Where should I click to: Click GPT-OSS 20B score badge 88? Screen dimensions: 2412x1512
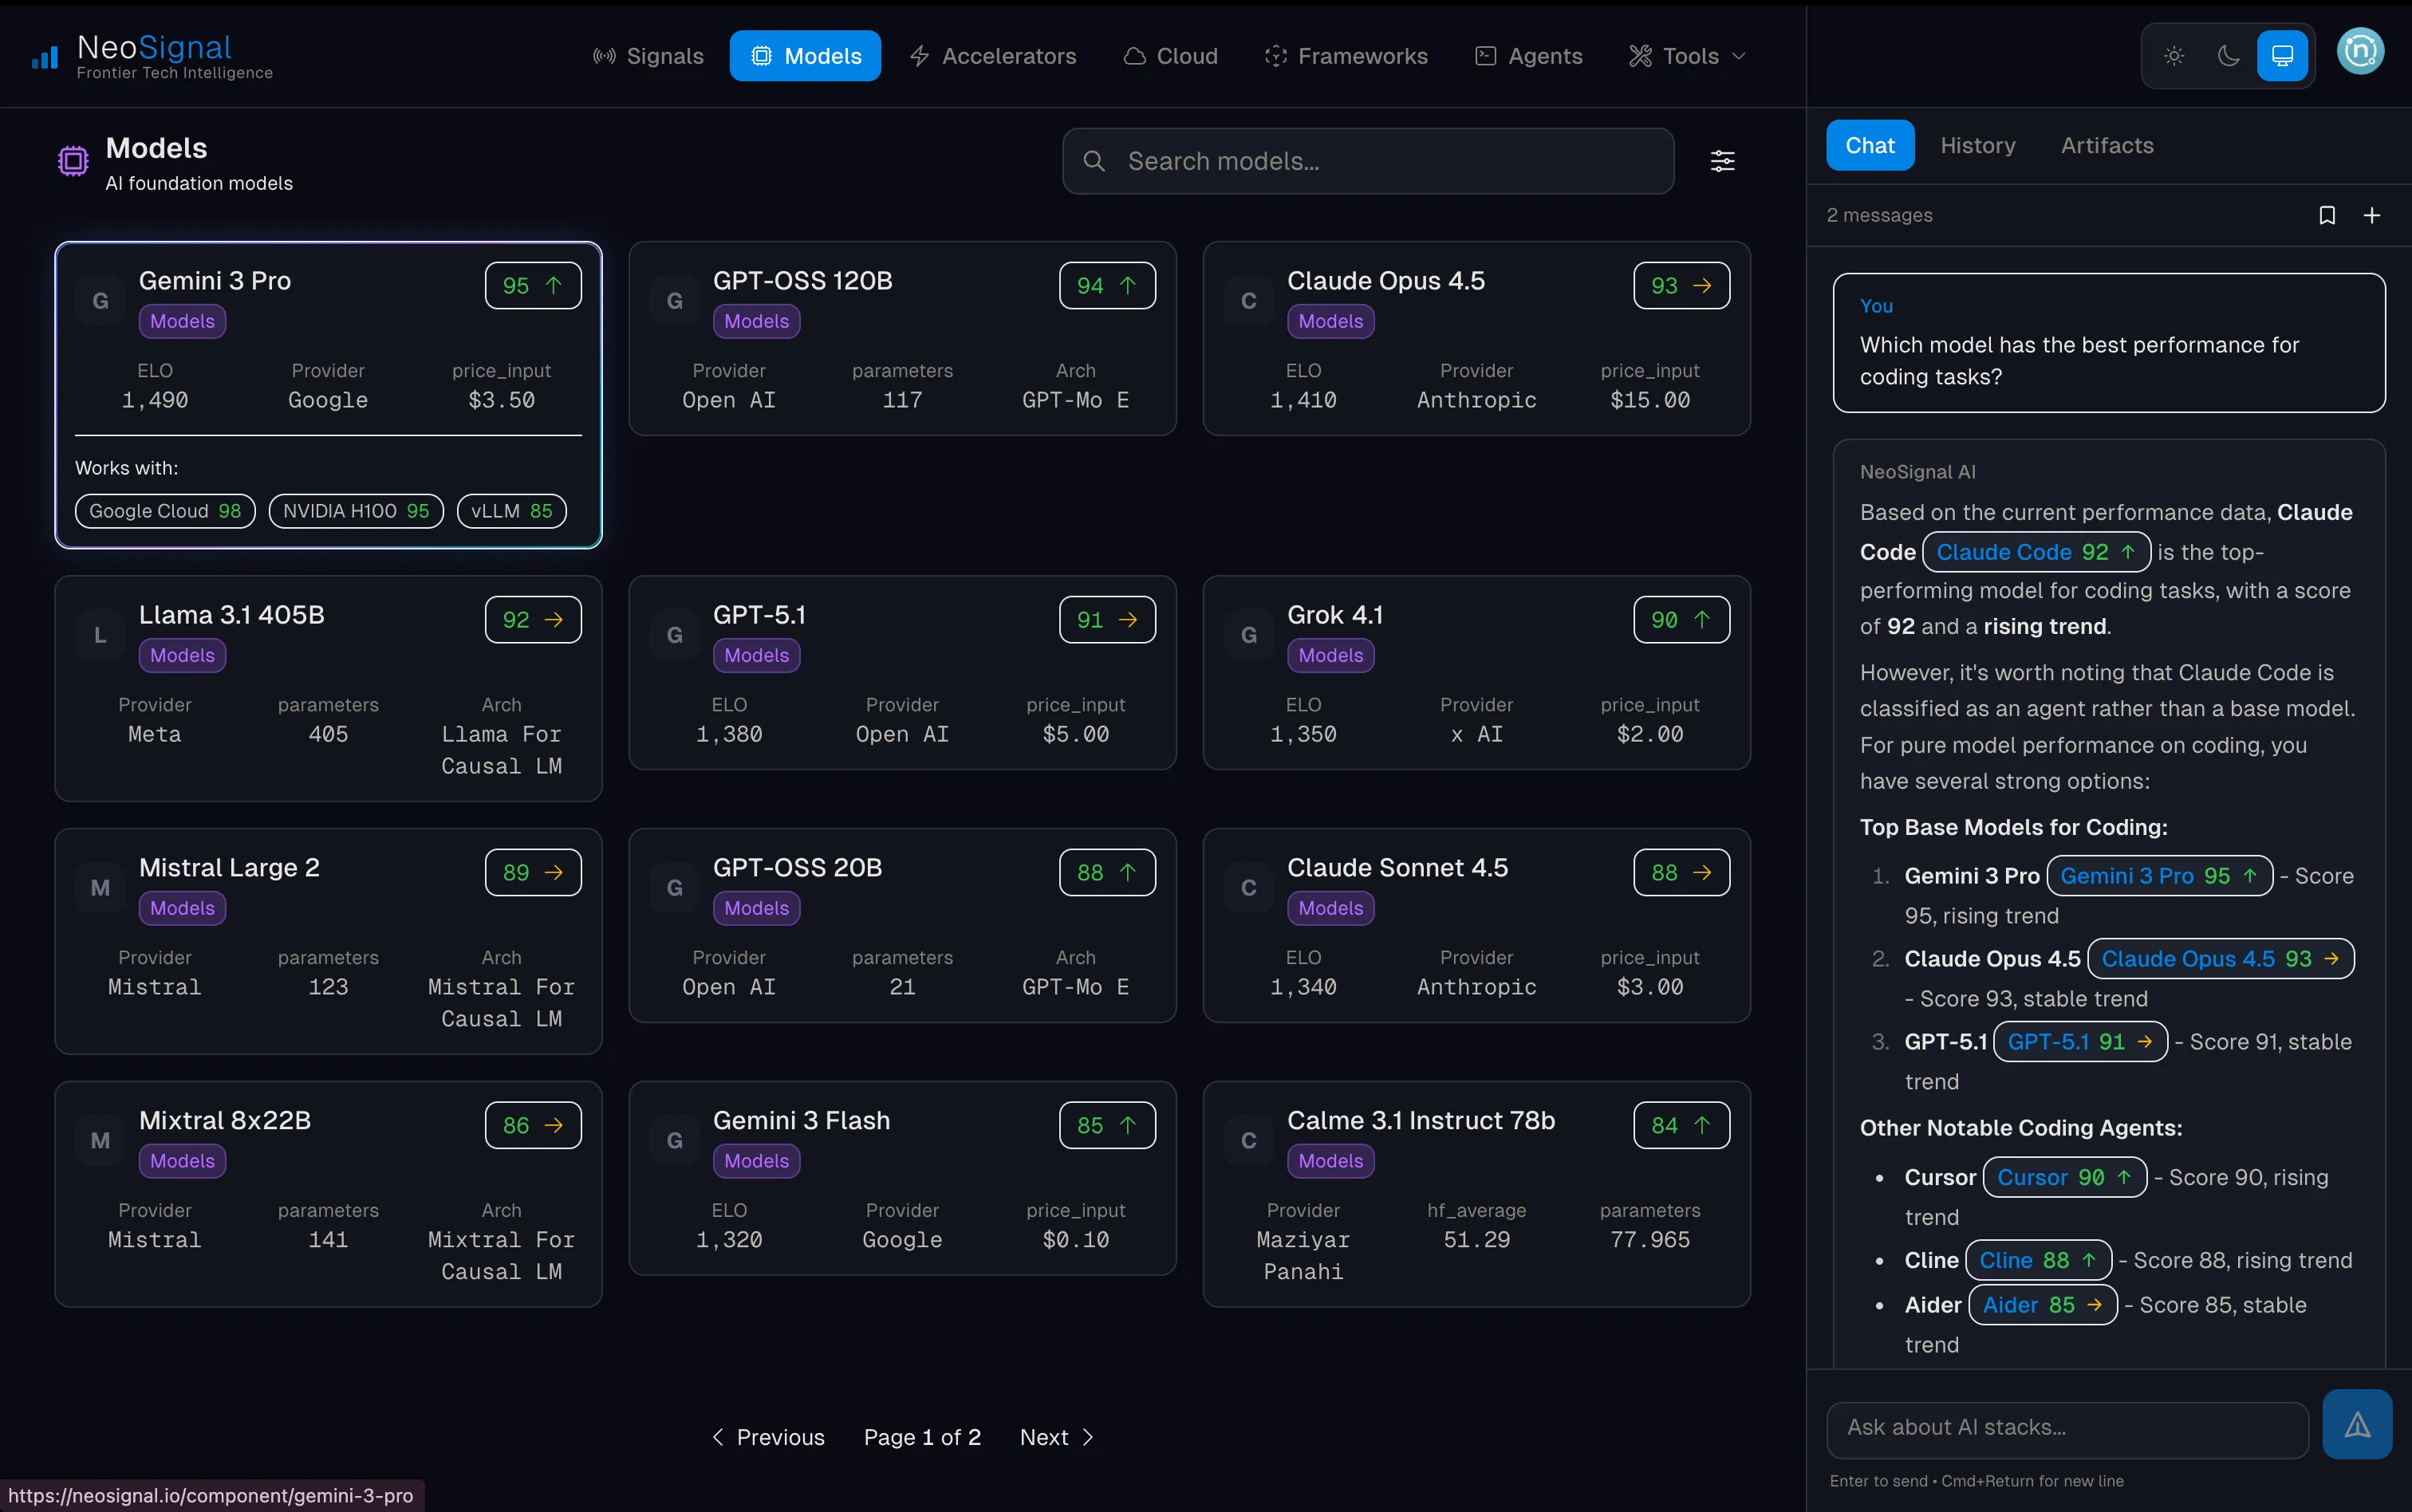(x=1107, y=873)
